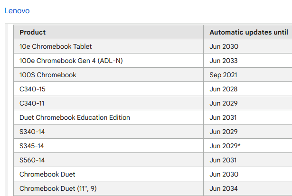Select the Jun 2034 date cell

pyautogui.click(x=223, y=188)
